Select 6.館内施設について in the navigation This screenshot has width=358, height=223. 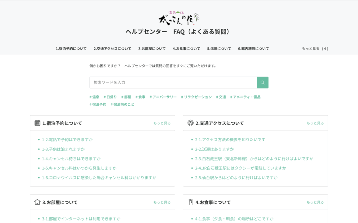[x=253, y=48]
